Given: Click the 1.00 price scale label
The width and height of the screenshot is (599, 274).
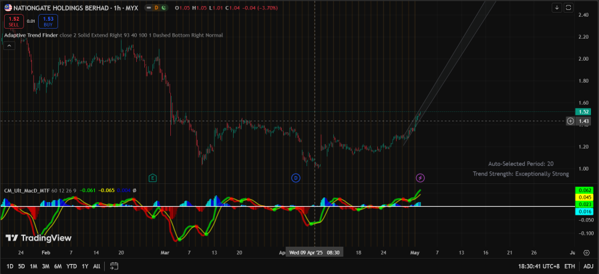Looking at the screenshot, I should 584,169.
